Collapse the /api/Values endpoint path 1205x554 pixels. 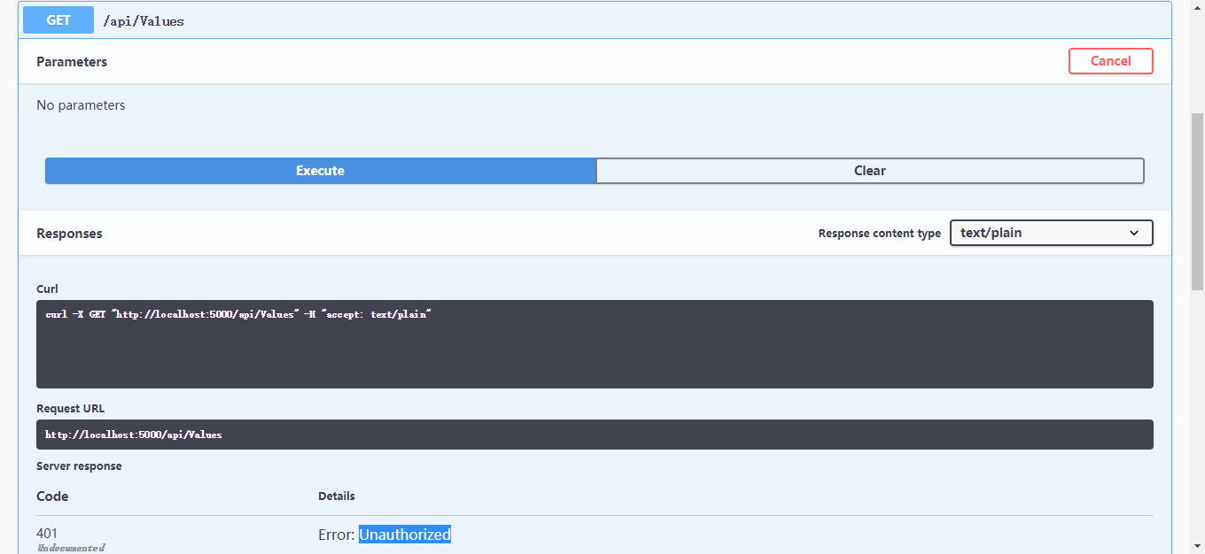tap(144, 21)
